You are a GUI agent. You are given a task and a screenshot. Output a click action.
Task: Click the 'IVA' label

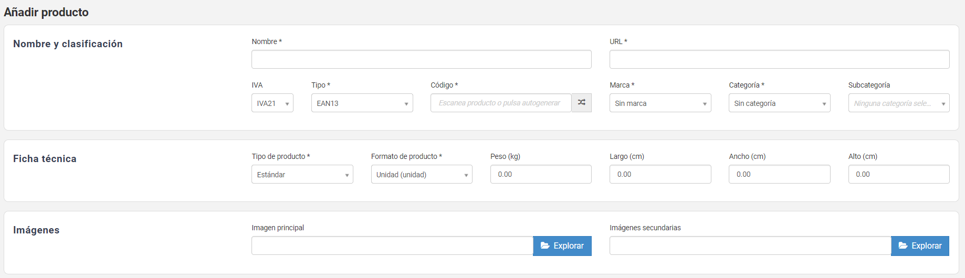click(x=257, y=85)
